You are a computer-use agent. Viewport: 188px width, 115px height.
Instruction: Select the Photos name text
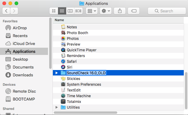coord(73,39)
